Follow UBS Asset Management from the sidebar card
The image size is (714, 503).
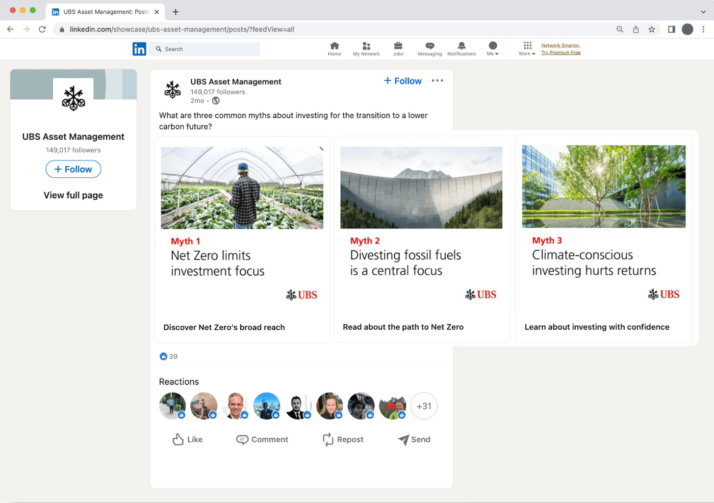click(x=73, y=169)
